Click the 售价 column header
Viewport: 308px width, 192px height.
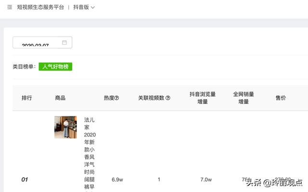pyautogui.click(x=281, y=98)
